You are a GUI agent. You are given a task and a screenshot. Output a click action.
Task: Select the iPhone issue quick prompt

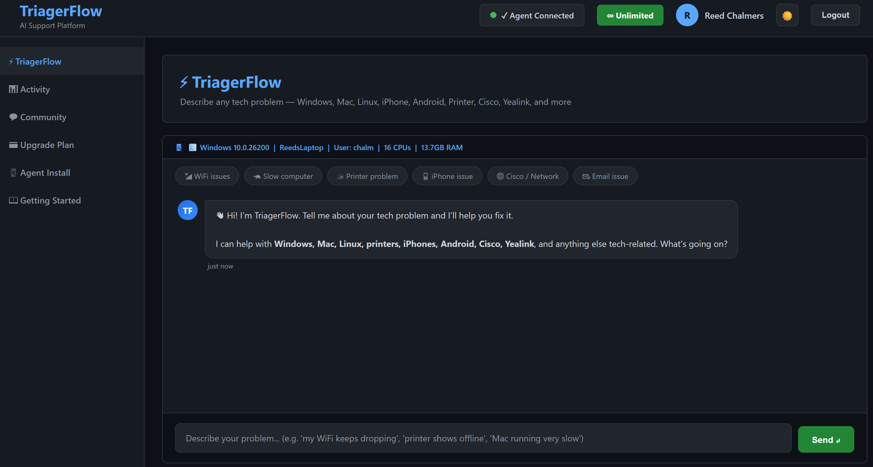tap(447, 176)
